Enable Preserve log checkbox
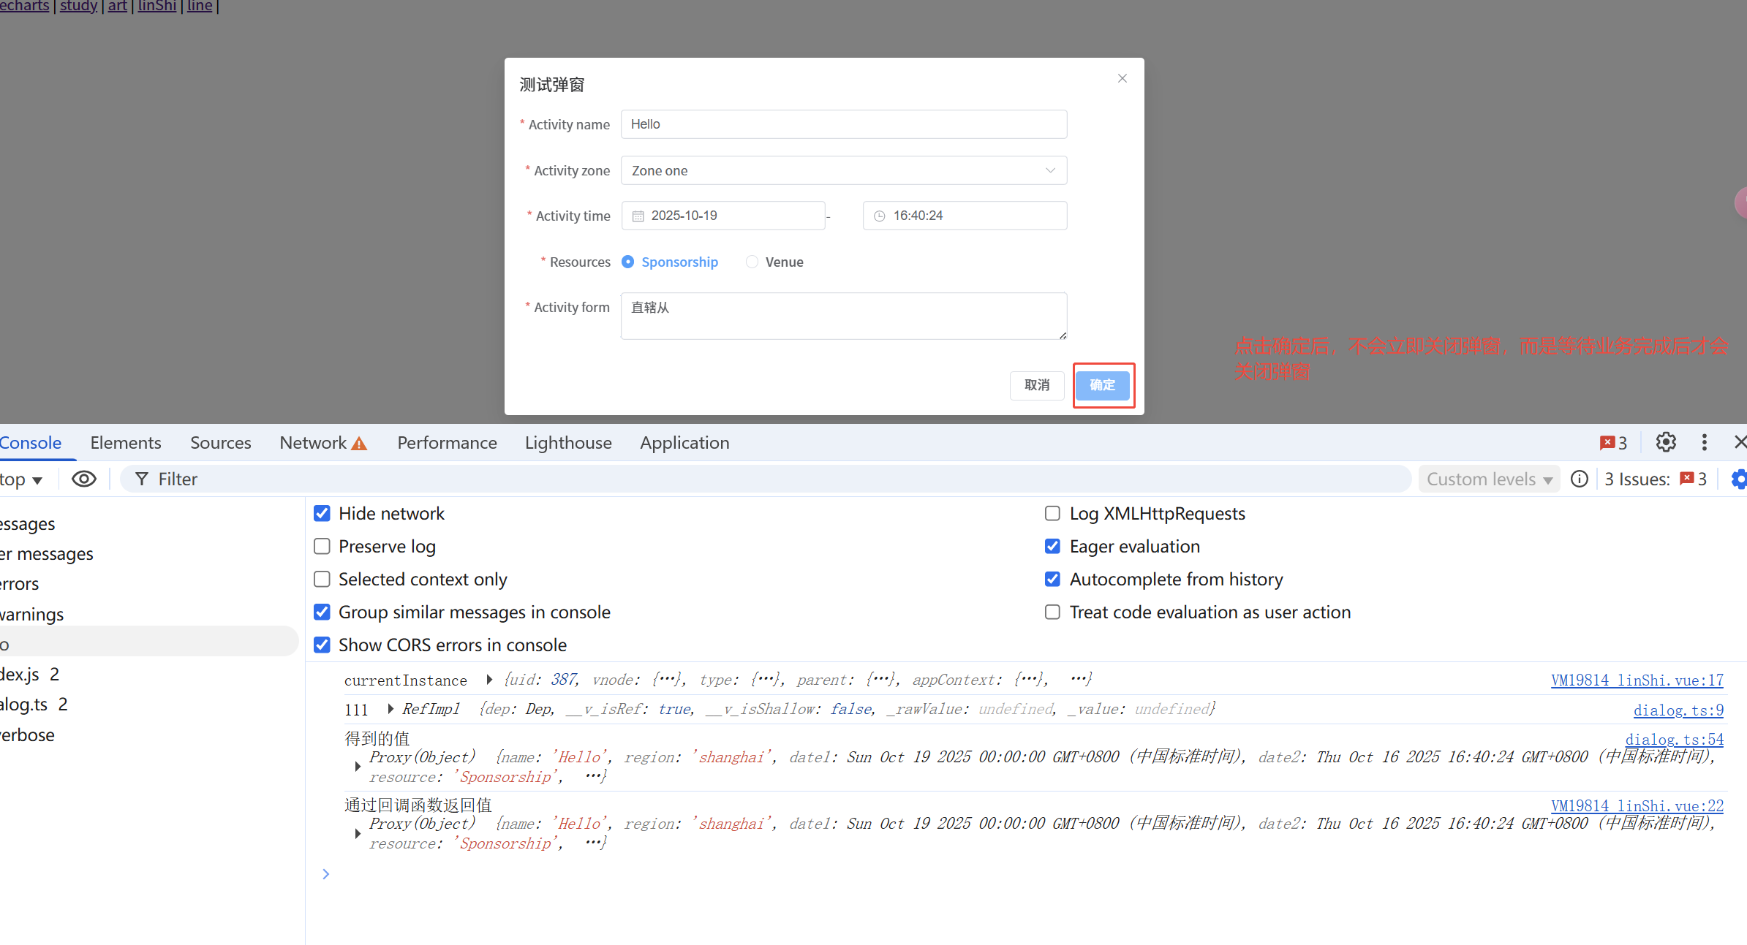 tap(322, 546)
